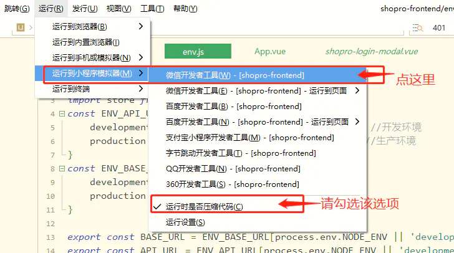
Task: Click line number 12 in gutter
Action: pyautogui.click(x=51, y=224)
